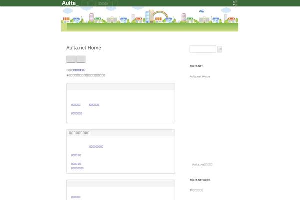Click into the sidebar search input field
300x200 pixels.
click(x=203, y=49)
